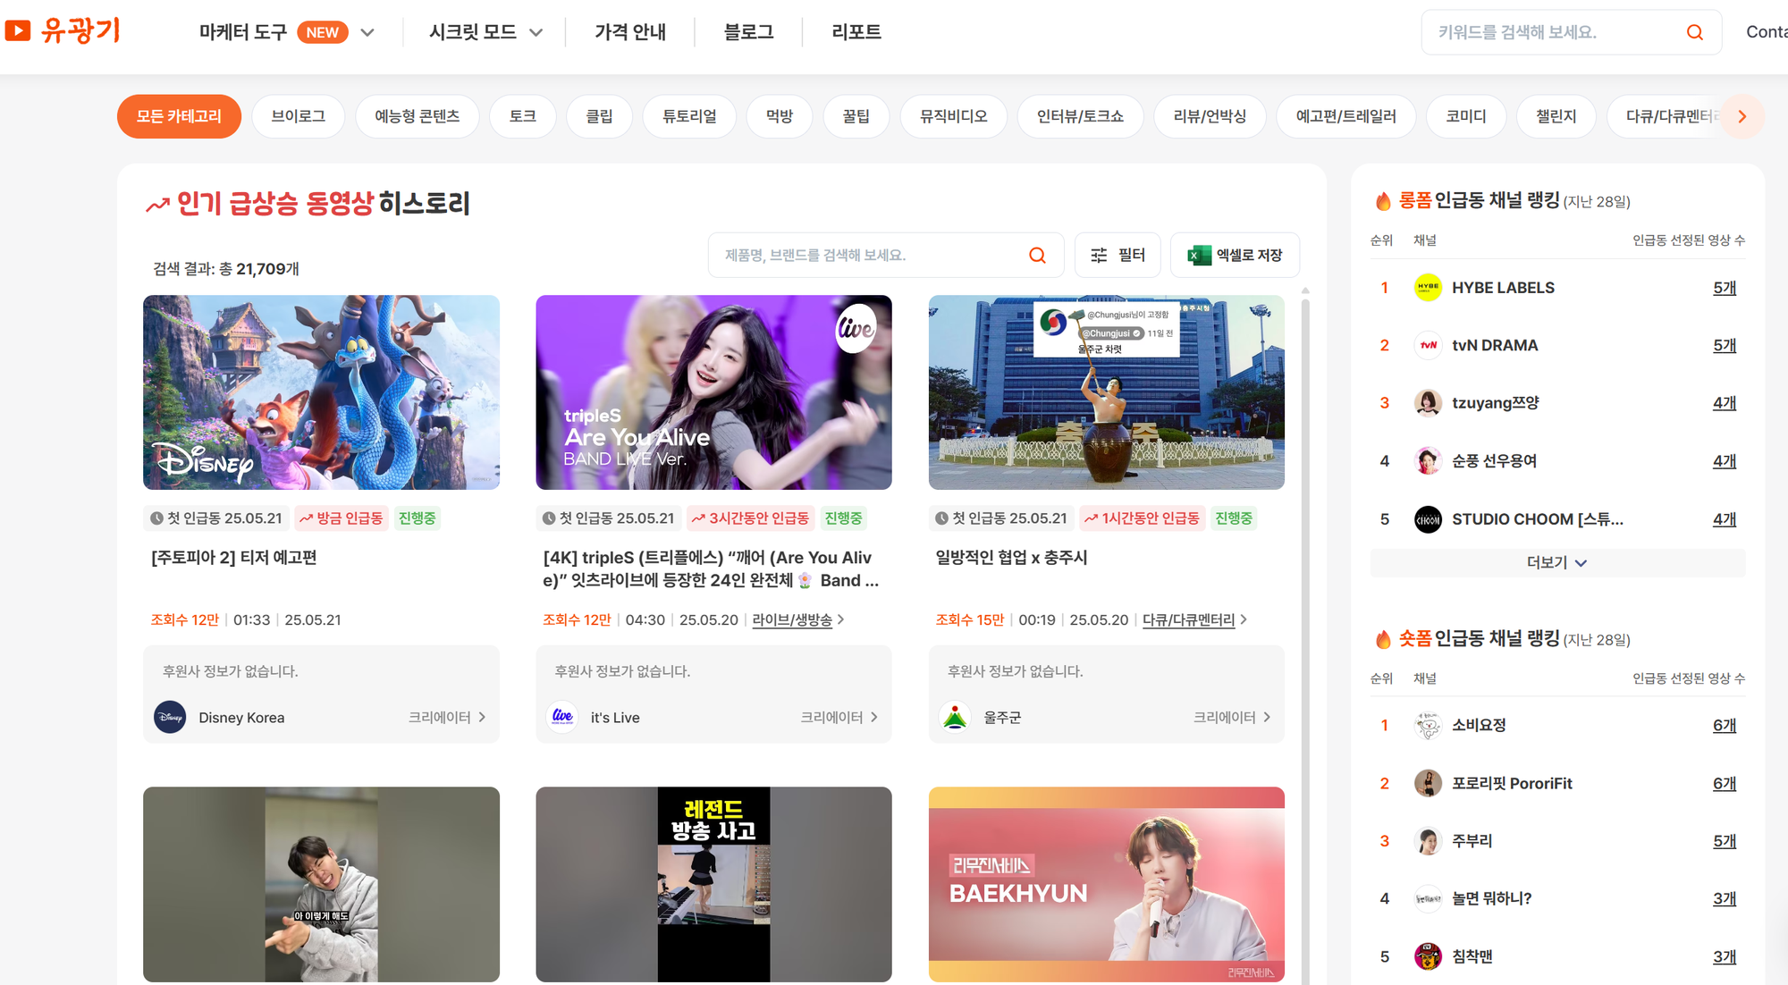Open 블로그 menu item
Viewport: 1788px width, 985px height.
pos(748,32)
